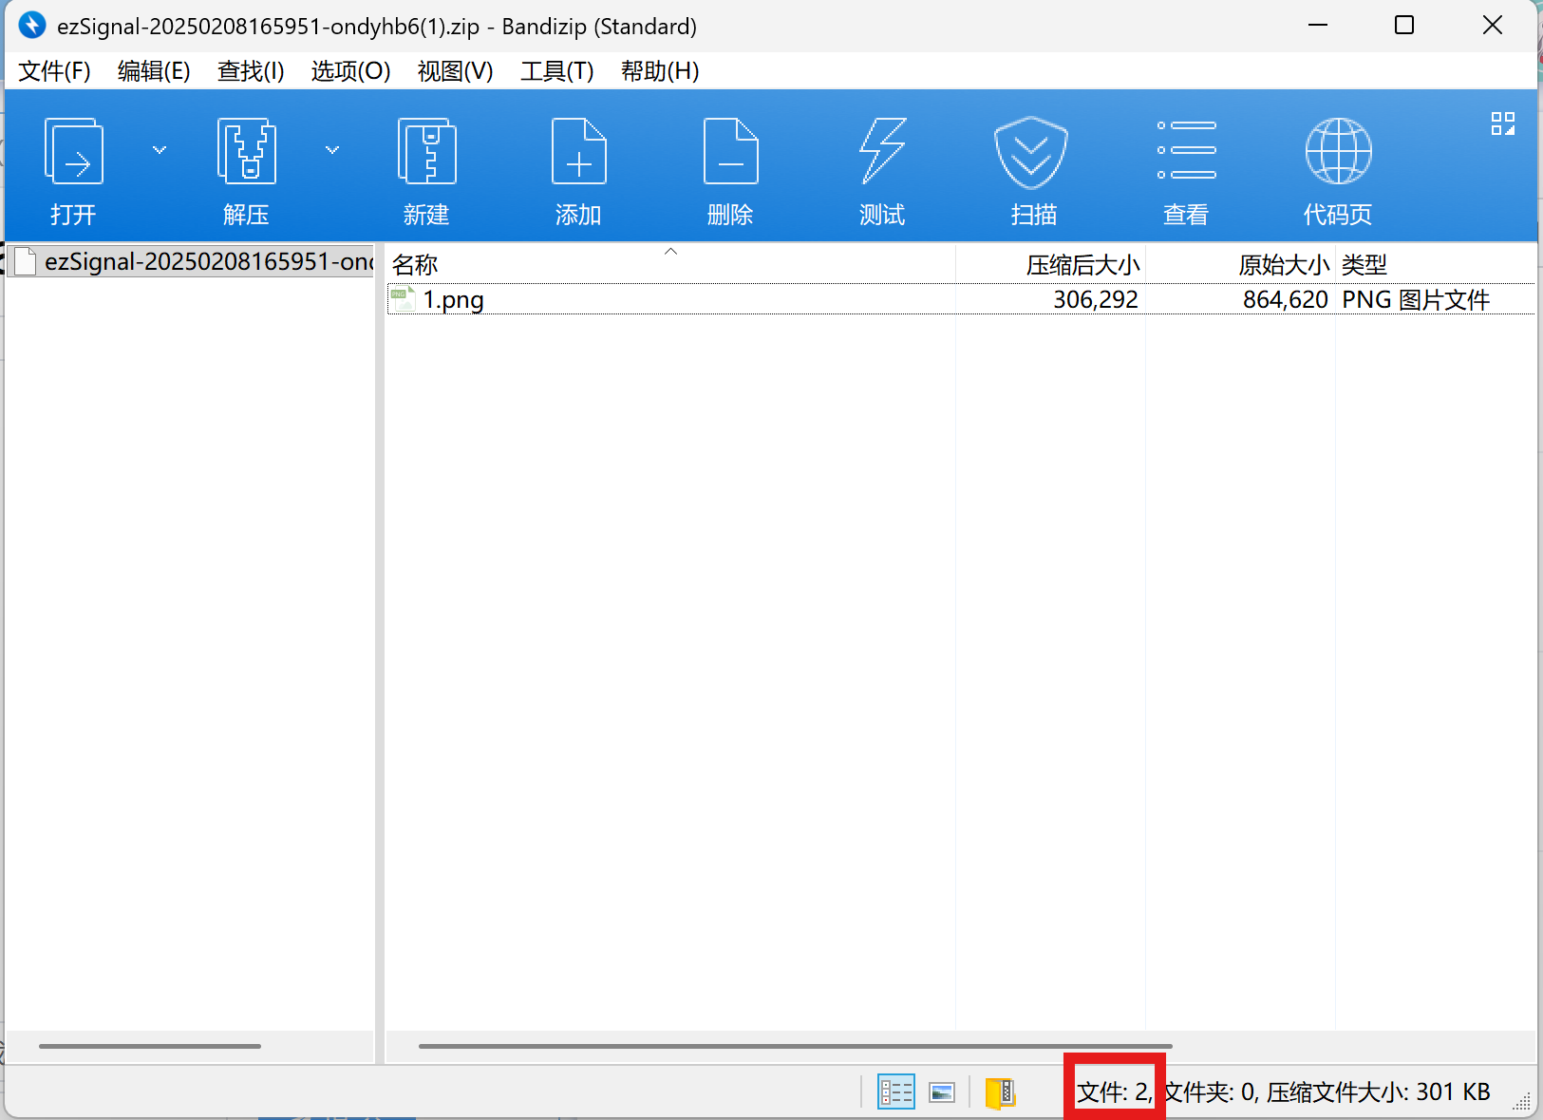This screenshot has height=1120, width=1543.
Task: Click the yellow archive info icon in status bar
Action: click(x=1001, y=1093)
